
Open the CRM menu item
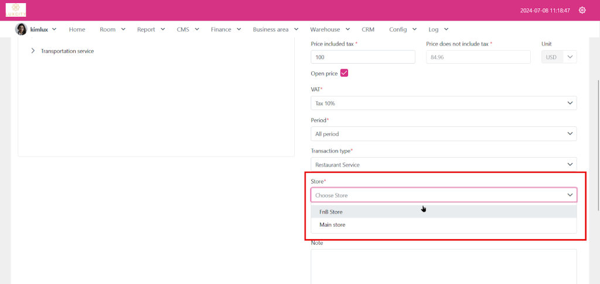click(368, 29)
